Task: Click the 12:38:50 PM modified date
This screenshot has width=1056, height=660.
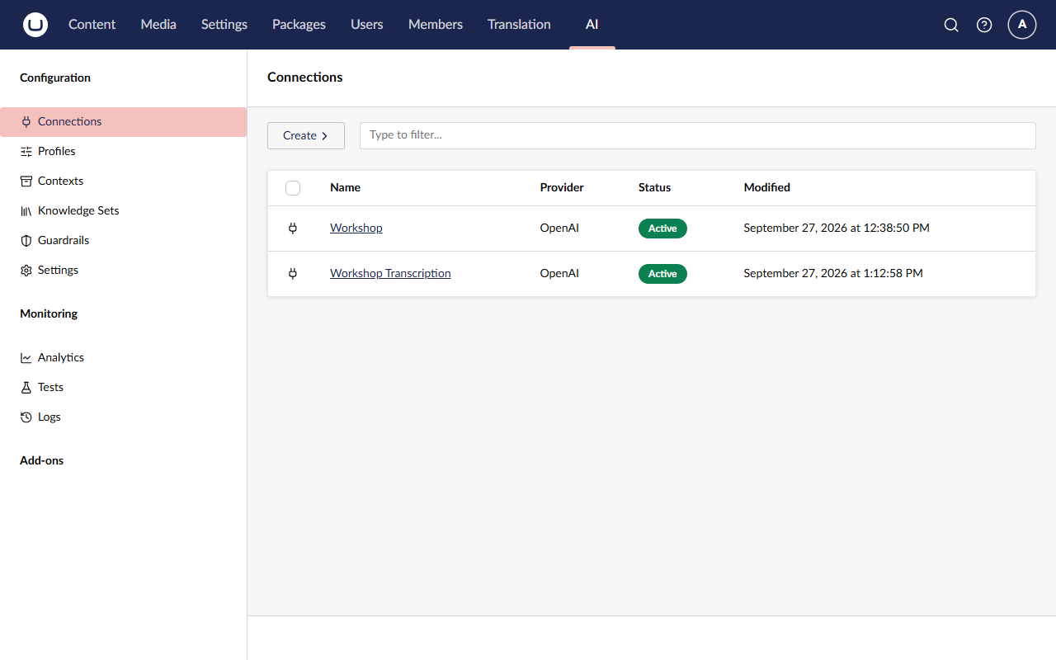Action: point(837,228)
